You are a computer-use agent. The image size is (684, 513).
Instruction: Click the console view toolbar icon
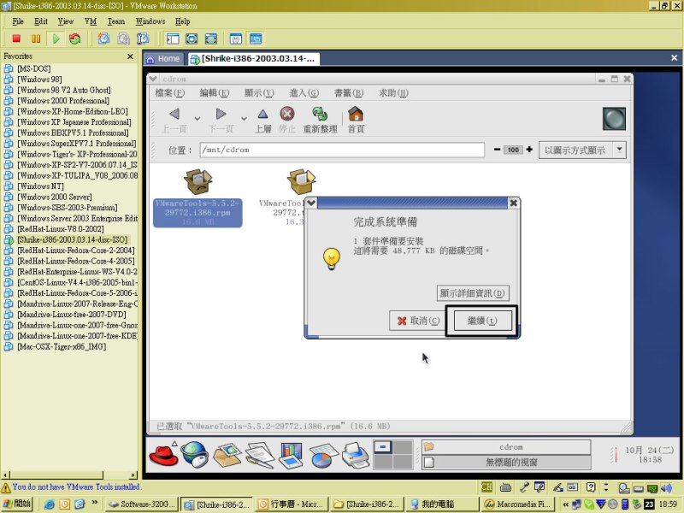[256, 38]
